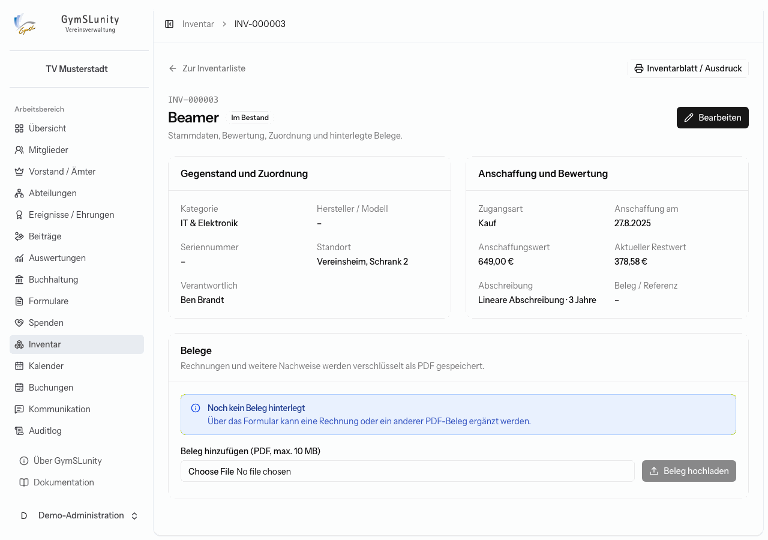768x540 pixels.
Task: Click the GymSLunity logo image
Action: pyautogui.click(x=25, y=25)
